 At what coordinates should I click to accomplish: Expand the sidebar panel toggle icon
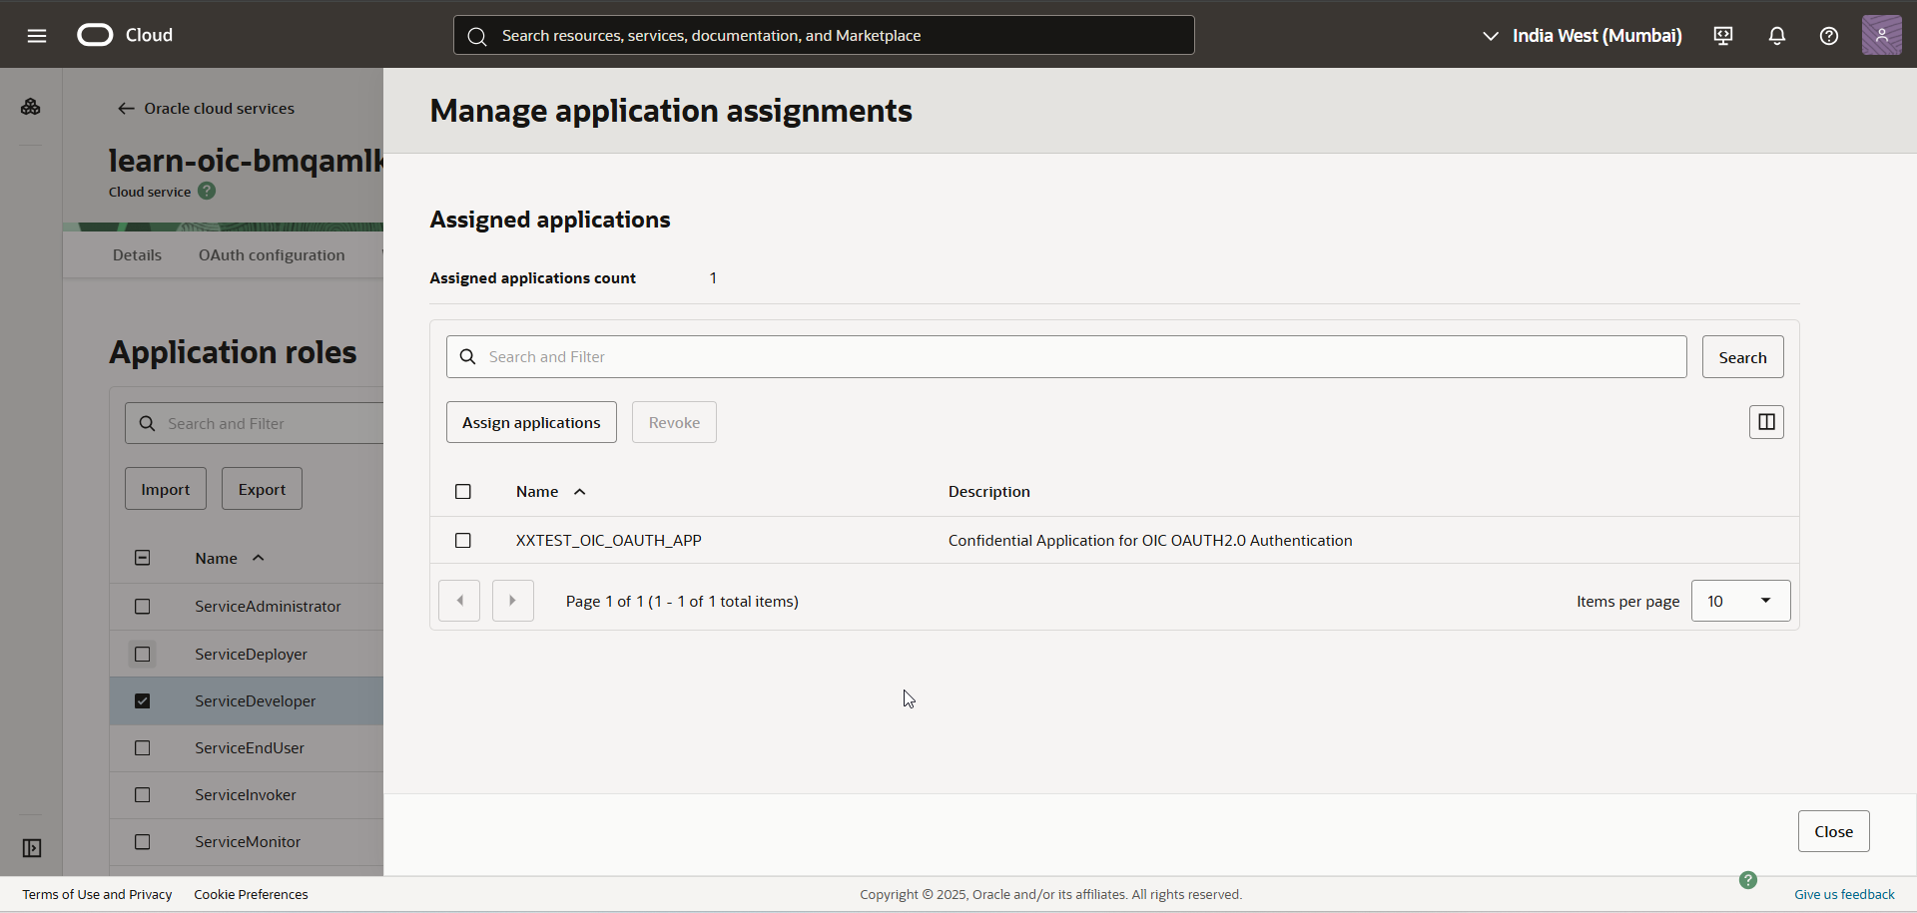(32, 848)
